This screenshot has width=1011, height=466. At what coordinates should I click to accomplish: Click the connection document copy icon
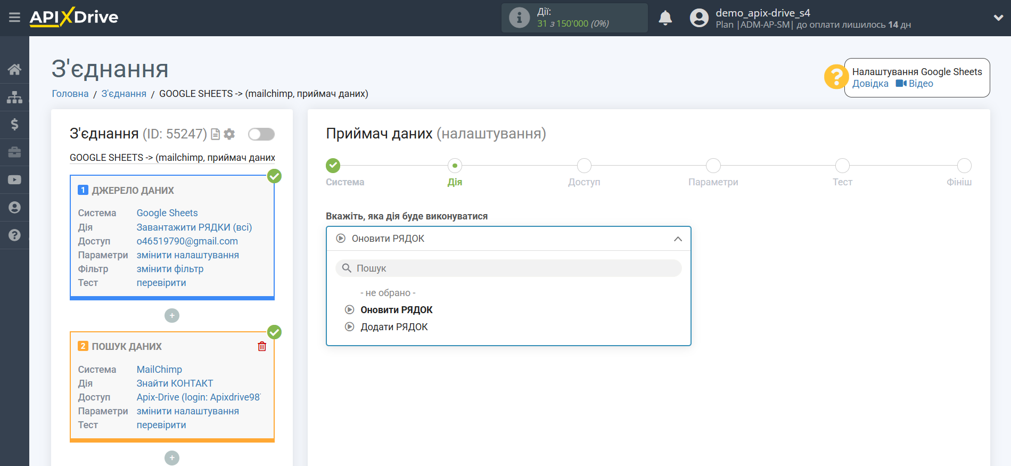tap(215, 134)
